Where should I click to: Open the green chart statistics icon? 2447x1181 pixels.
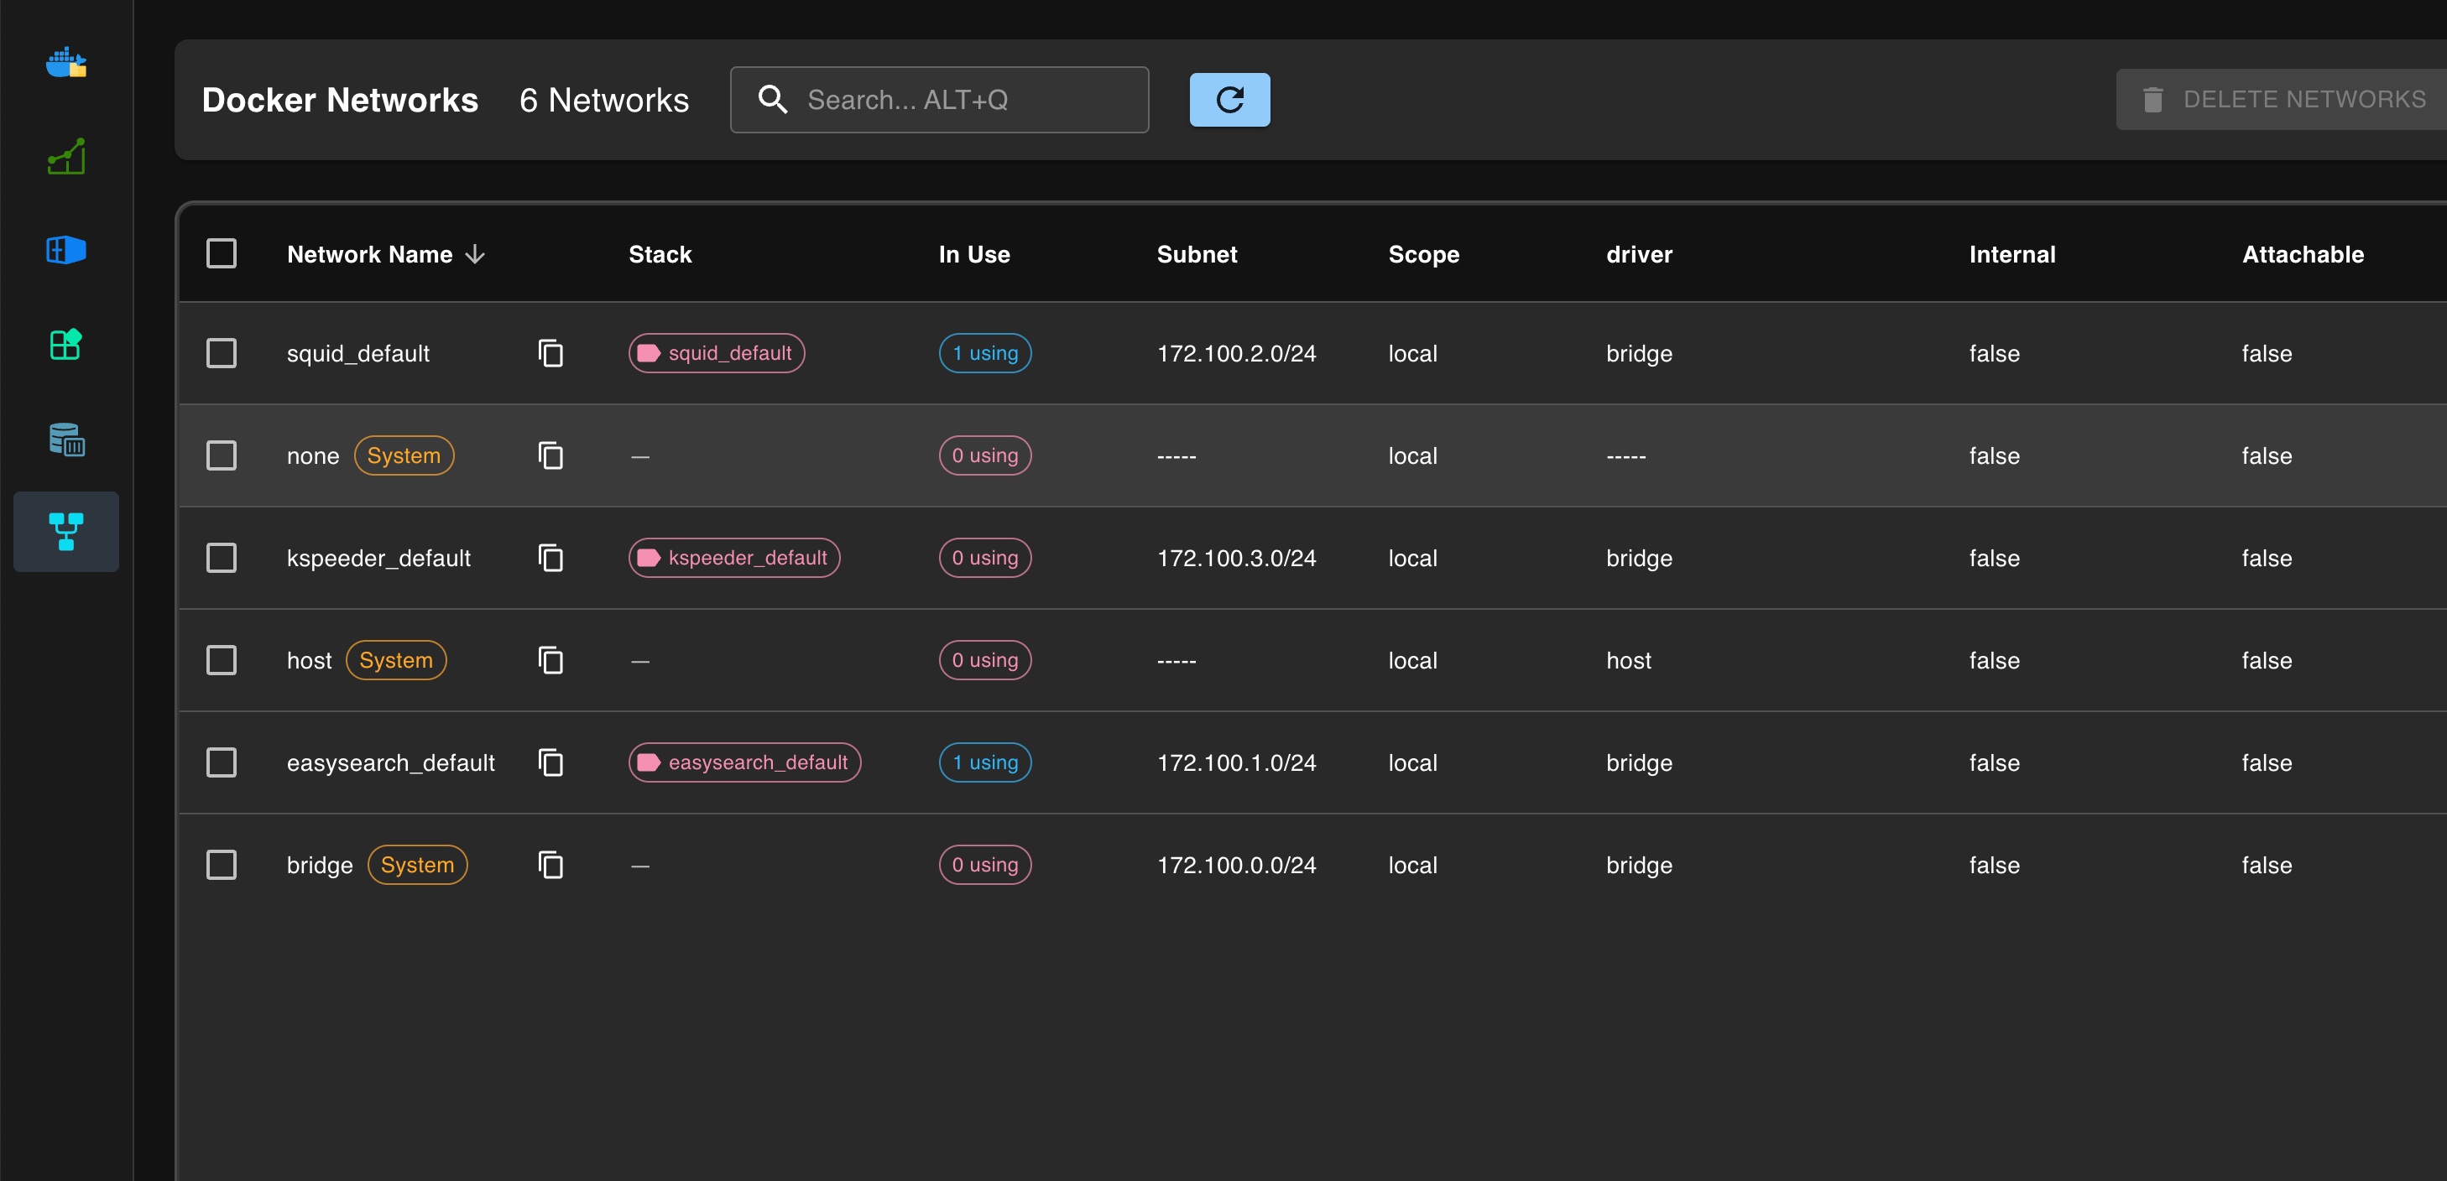pos(66,156)
